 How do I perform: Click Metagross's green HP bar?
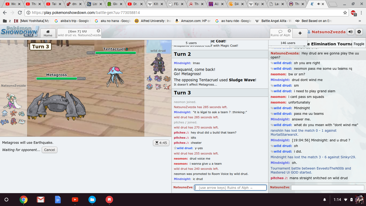coord(57,79)
